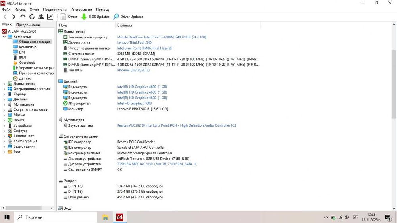Viewport: 397px width, 223px height.
Task: Expand the Дисплей tree node
Action: [4, 99]
